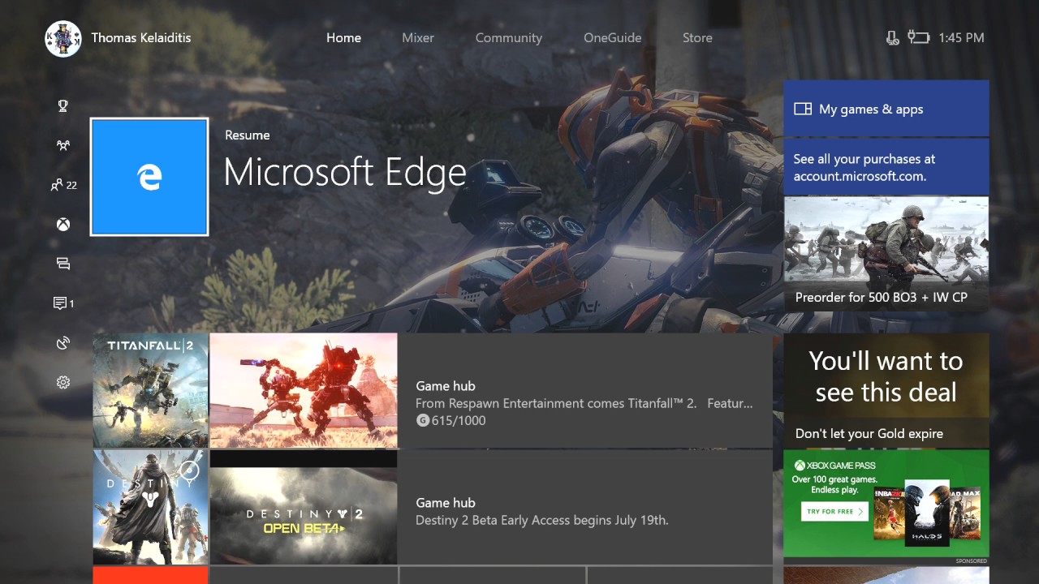Click Don't let your Gold expire caption
The width and height of the screenshot is (1039, 584).
point(869,433)
